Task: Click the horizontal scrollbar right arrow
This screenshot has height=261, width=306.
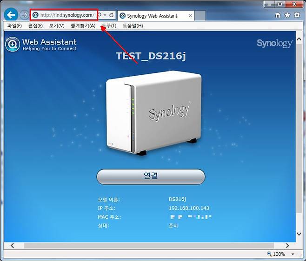Action: tap(288, 245)
